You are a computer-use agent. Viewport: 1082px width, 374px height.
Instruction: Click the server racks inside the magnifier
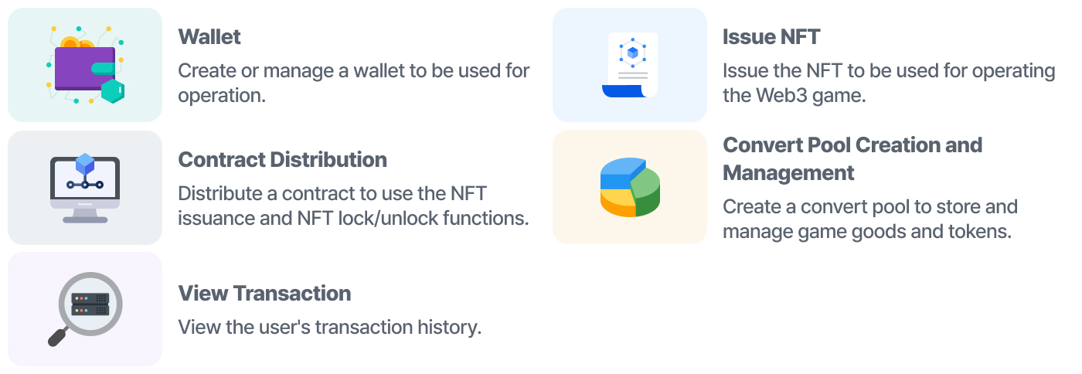click(x=90, y=304)
